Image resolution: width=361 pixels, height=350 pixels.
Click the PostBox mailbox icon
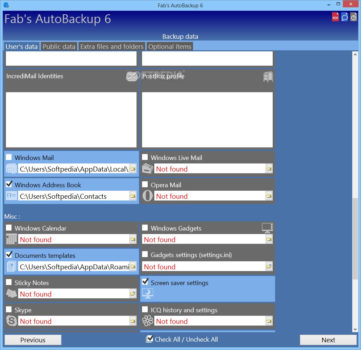(x=268, y=76)
